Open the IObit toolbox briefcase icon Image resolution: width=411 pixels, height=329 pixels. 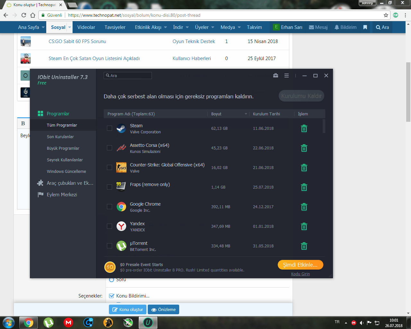pyautogui.click(x=275, y=76)
